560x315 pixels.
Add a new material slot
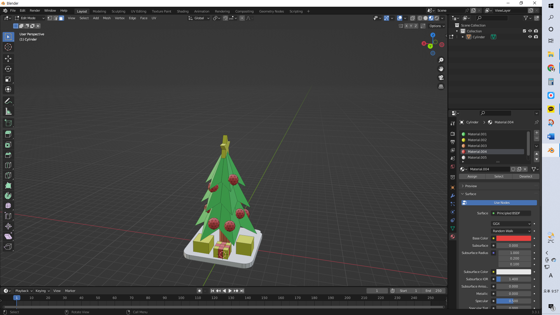[x=537, y=133]
